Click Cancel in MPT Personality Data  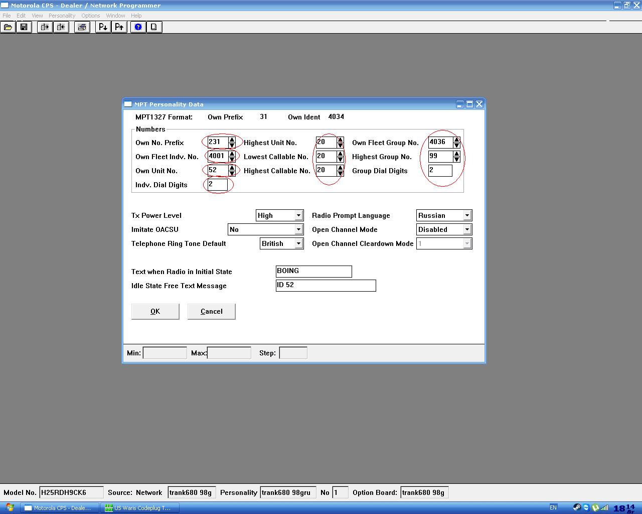pyautogui.click(x=212, y=311)
